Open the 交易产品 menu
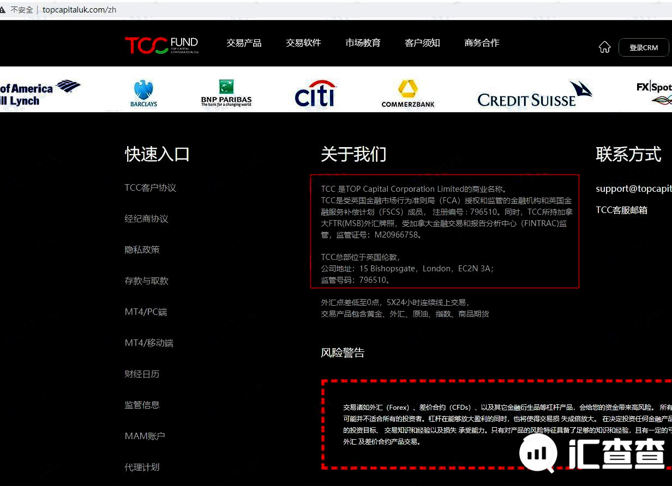This screenshot has height=486, width=672. (244, 43)
